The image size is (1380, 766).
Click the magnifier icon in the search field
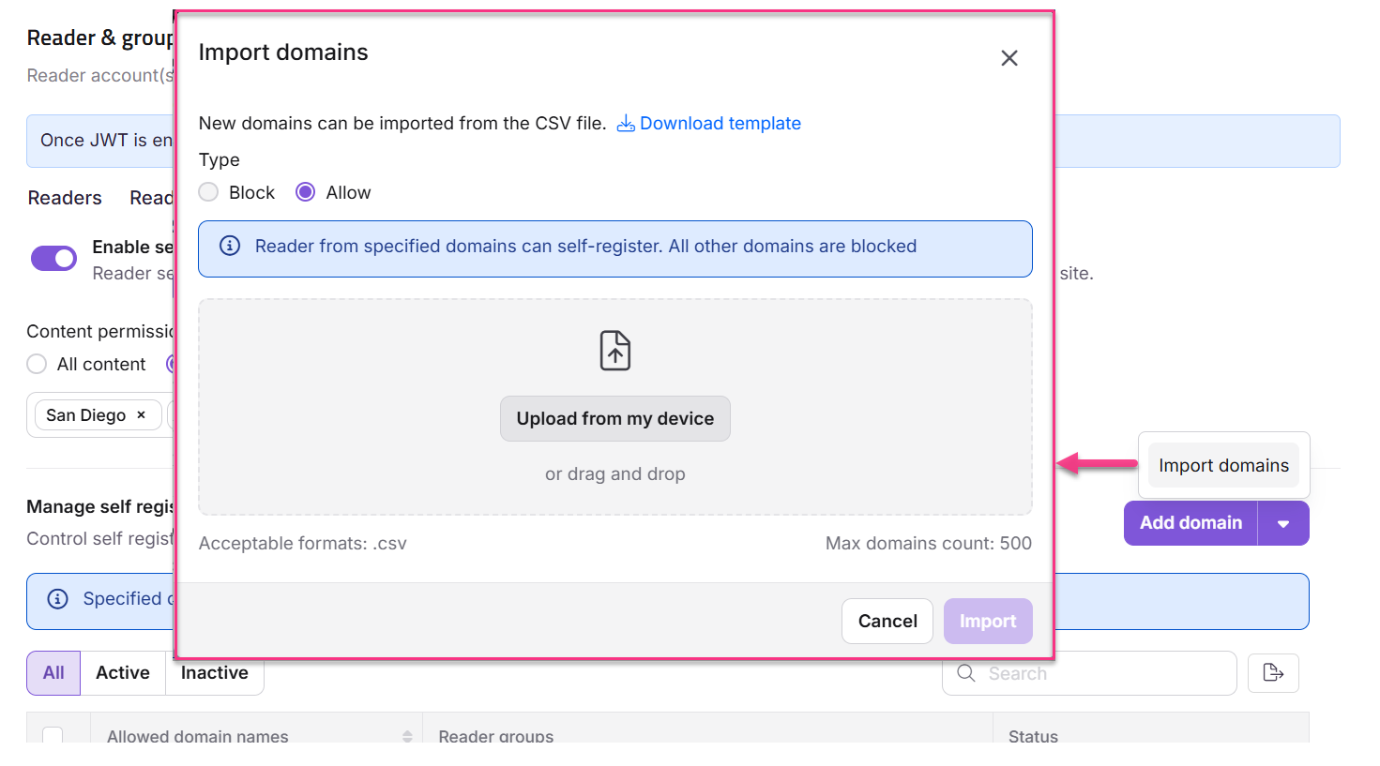(x=965, y=673)
